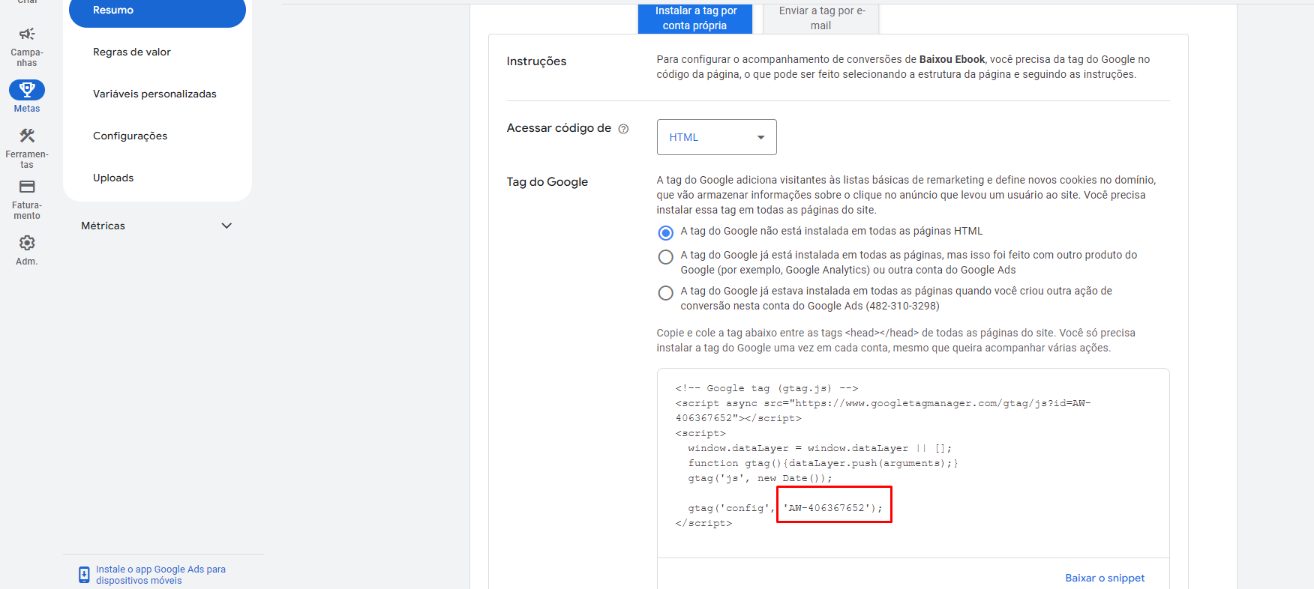1314x589 pixels.
Task: Click the Google tag code snippet box
Action: [x=913, y=463]
